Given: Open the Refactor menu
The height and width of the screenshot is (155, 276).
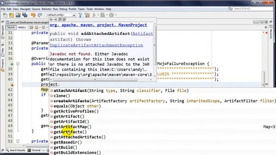Looking at the screenshot, I should (x=47, y=9).
